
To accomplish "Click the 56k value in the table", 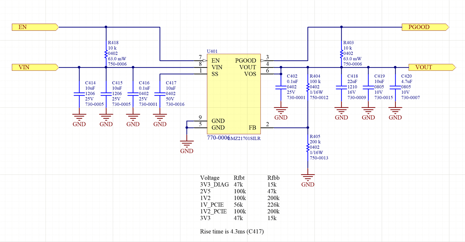I will pos(238,205).
